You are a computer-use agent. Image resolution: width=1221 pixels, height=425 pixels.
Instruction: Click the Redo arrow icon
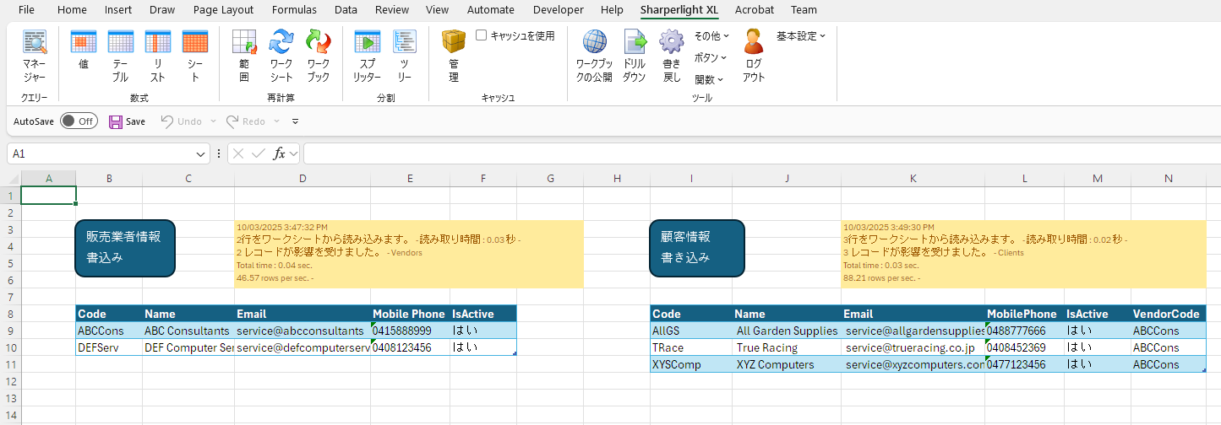click(232, 121)
